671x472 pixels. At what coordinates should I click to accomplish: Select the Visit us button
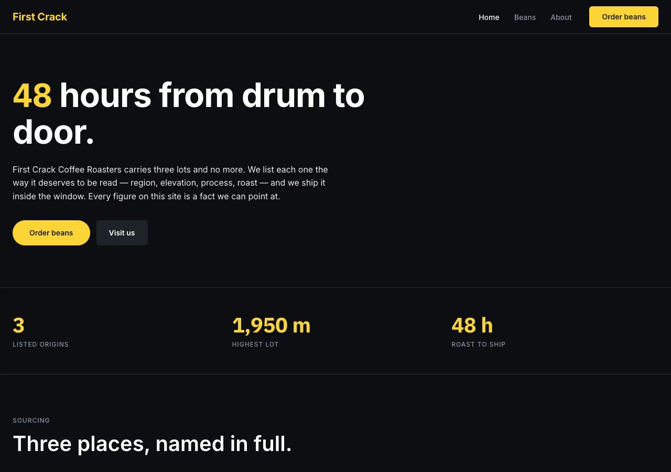pos(122,233)
